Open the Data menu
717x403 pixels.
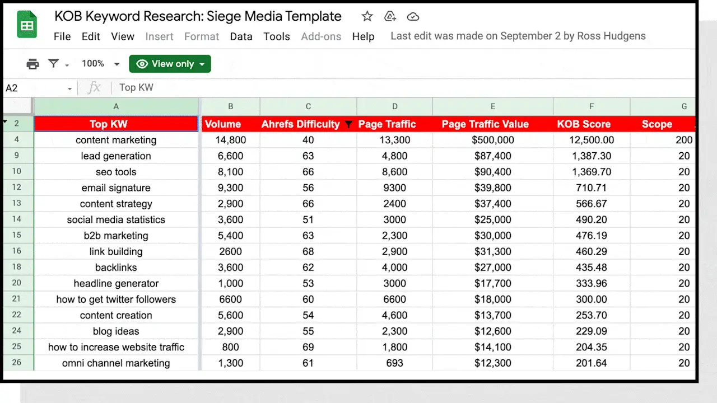[x=241, y=36]
